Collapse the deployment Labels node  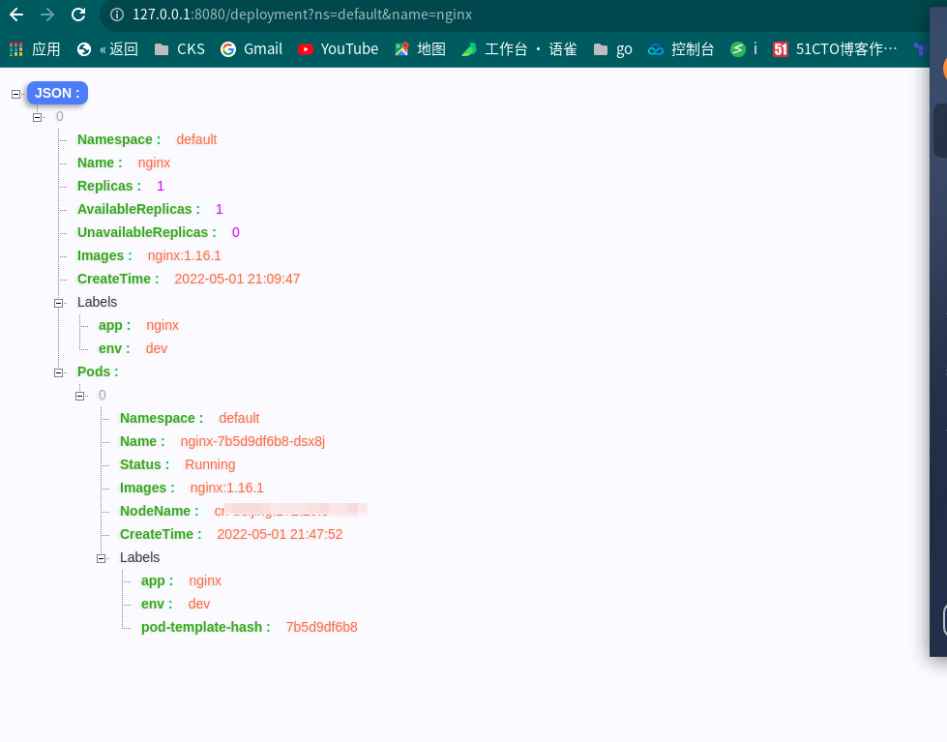(59, 304)
